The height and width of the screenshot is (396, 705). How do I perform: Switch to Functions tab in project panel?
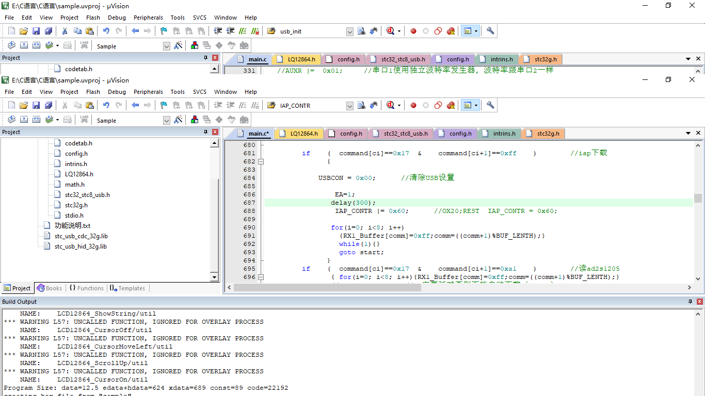(86, 288)
